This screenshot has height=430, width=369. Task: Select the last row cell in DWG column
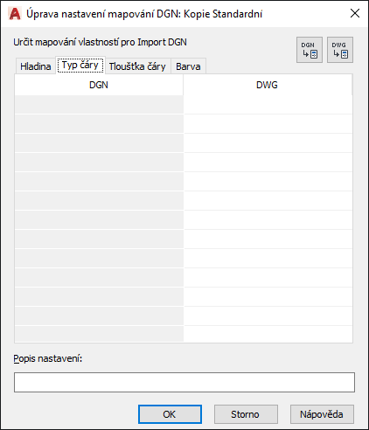coord(268,334)
